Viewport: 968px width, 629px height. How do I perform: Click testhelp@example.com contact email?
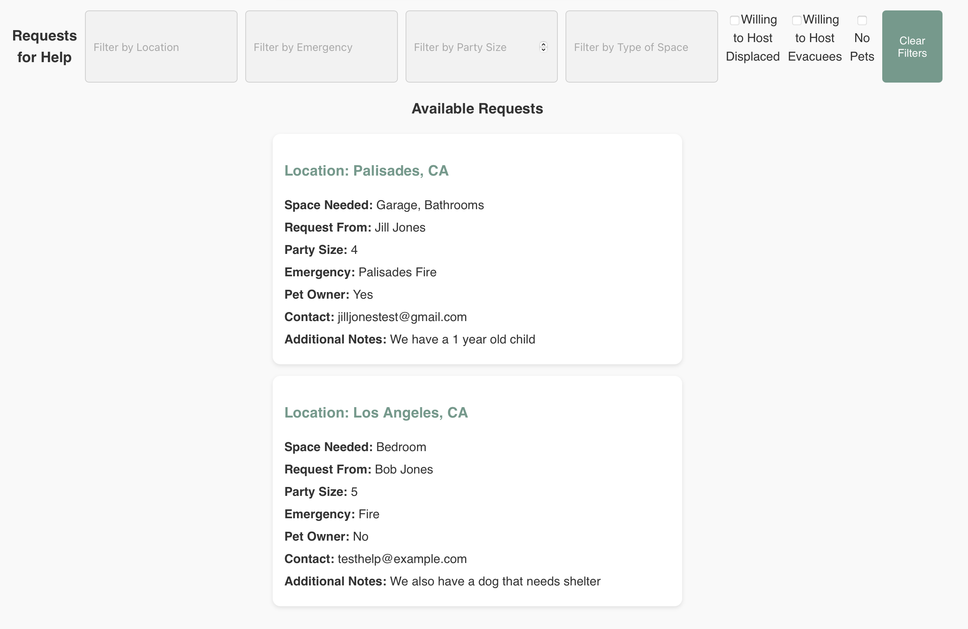[x=402, y=559]
